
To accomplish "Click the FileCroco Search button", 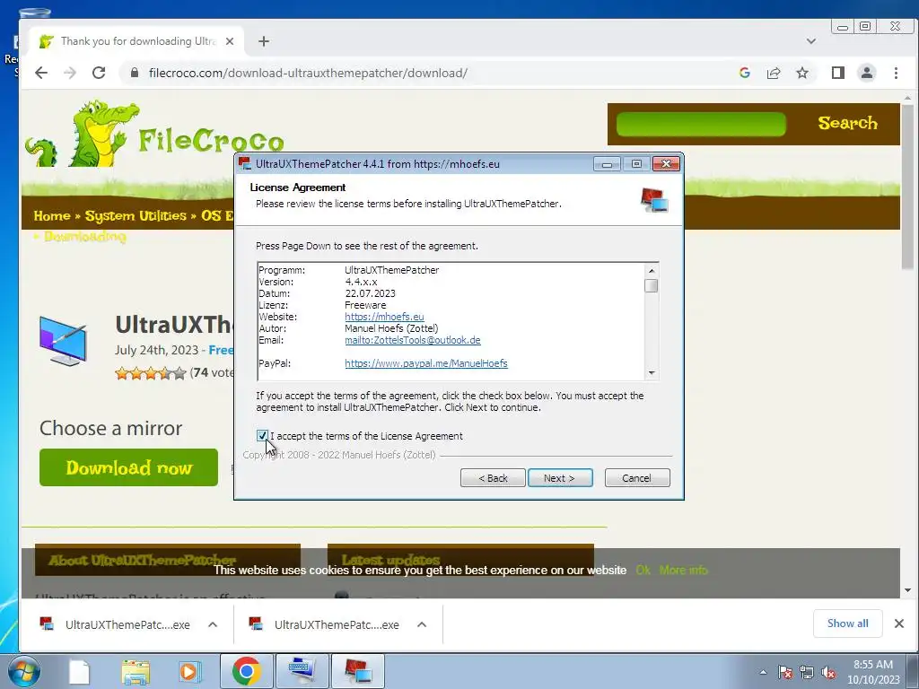I will [847, 123].
